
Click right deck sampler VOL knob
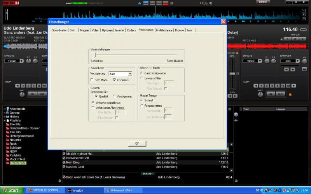pos(304,61)
